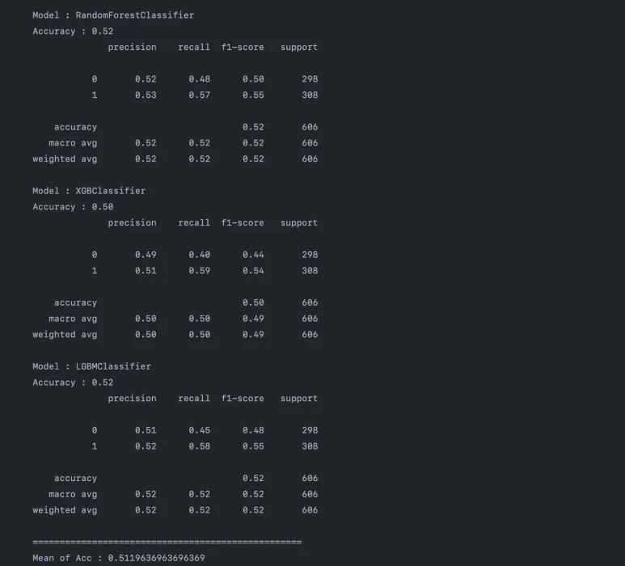625x566 pixels.
Task: Click 'support' header in RandomForestClassifier report
Action: (x=299, y=47)
